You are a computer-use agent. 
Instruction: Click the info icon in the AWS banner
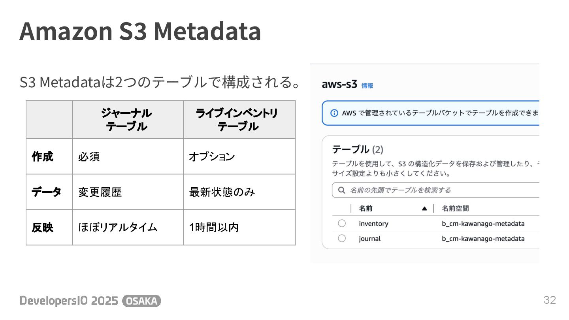coord(334,113)
